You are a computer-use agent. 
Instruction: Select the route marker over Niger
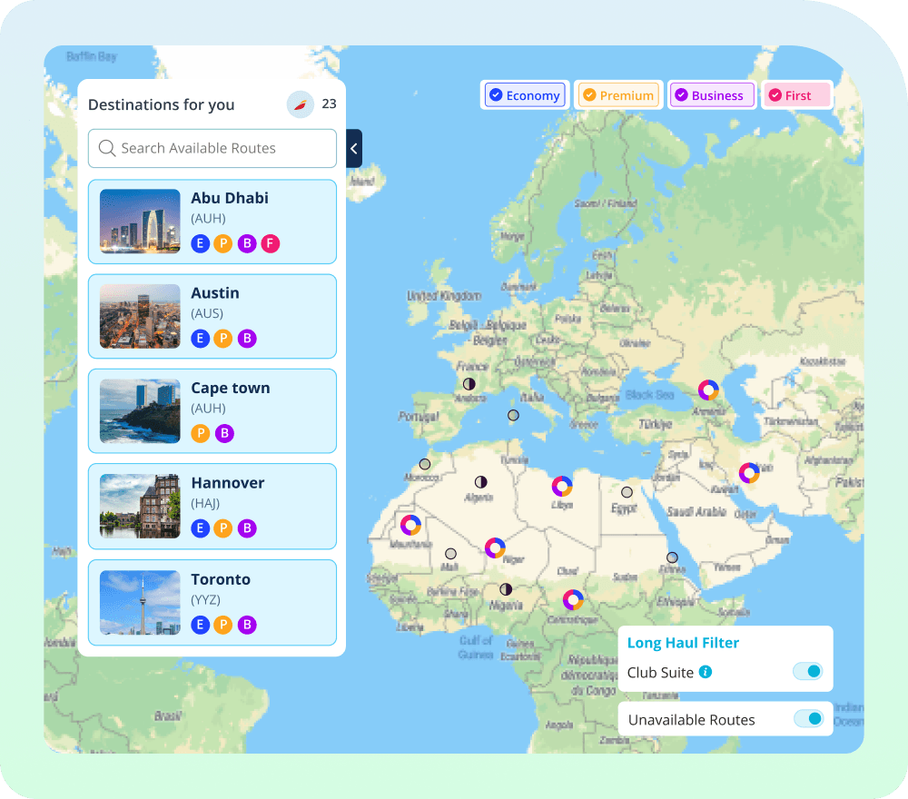pyautogui.click(x=495, y=547)
